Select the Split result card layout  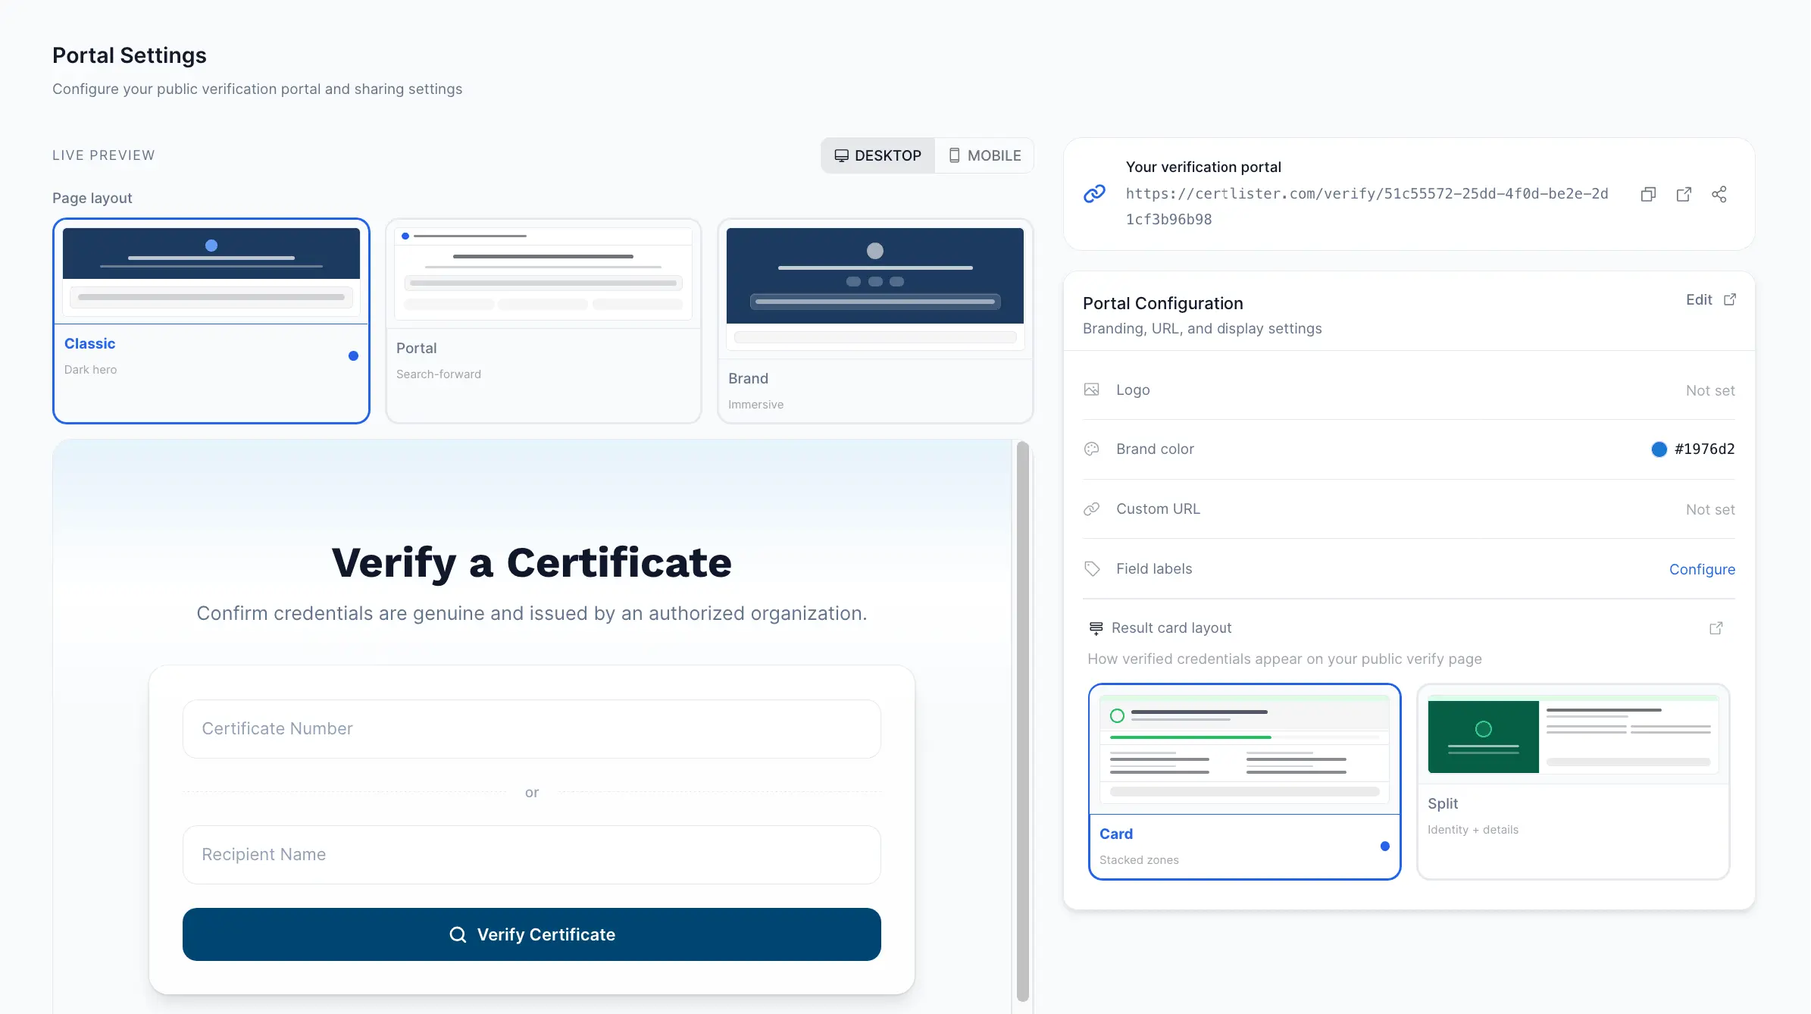(x=1573, y=781)
